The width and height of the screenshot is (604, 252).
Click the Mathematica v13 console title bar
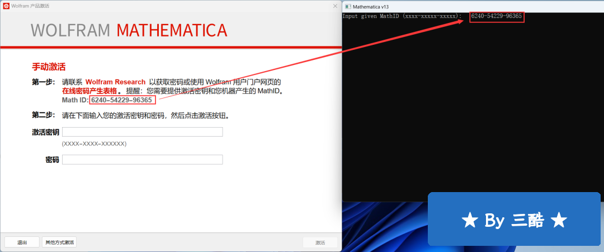pyautogui.click(x=473, y=7)
